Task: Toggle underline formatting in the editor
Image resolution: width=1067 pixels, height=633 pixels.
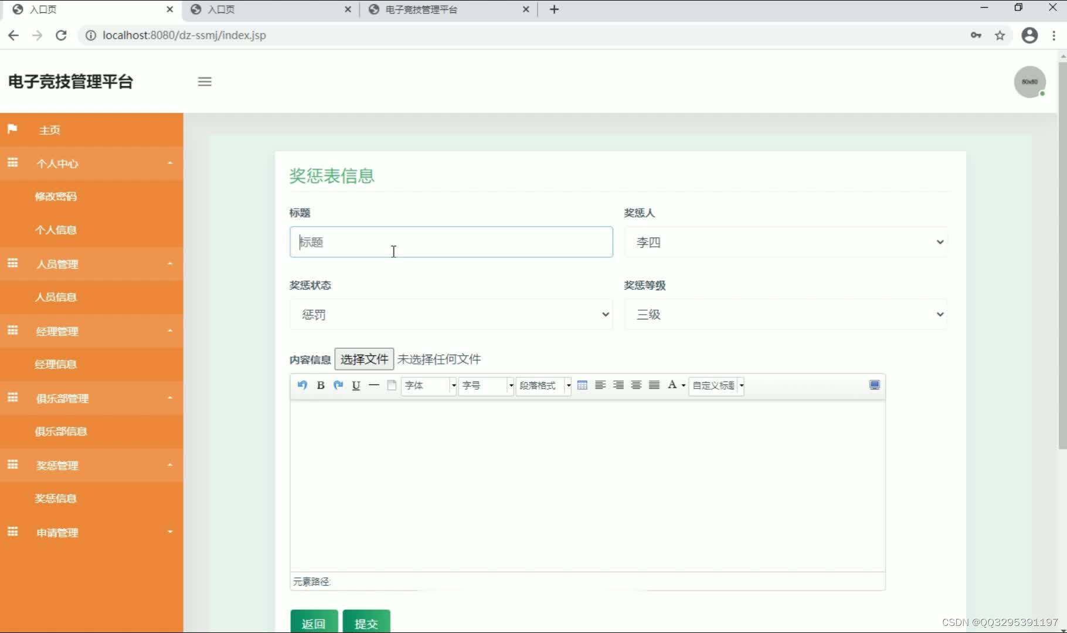Action: pos(356,385)
